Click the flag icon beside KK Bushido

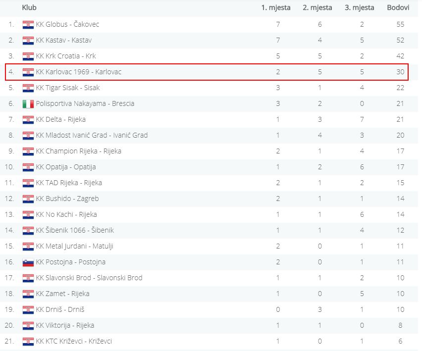click(x=28, y=199)
